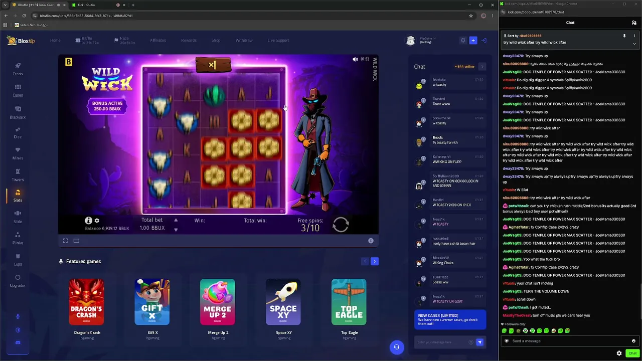
Task: Bookmark this page with star icon
Action: coord(470,16)
